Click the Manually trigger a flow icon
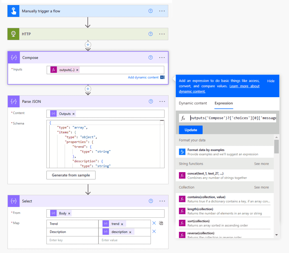 pyautogui.click(x=13, y=11)
